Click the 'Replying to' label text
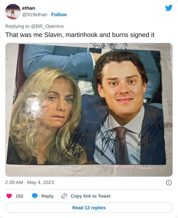This screenshot has width=178, height=218. [x=17, y=26]
